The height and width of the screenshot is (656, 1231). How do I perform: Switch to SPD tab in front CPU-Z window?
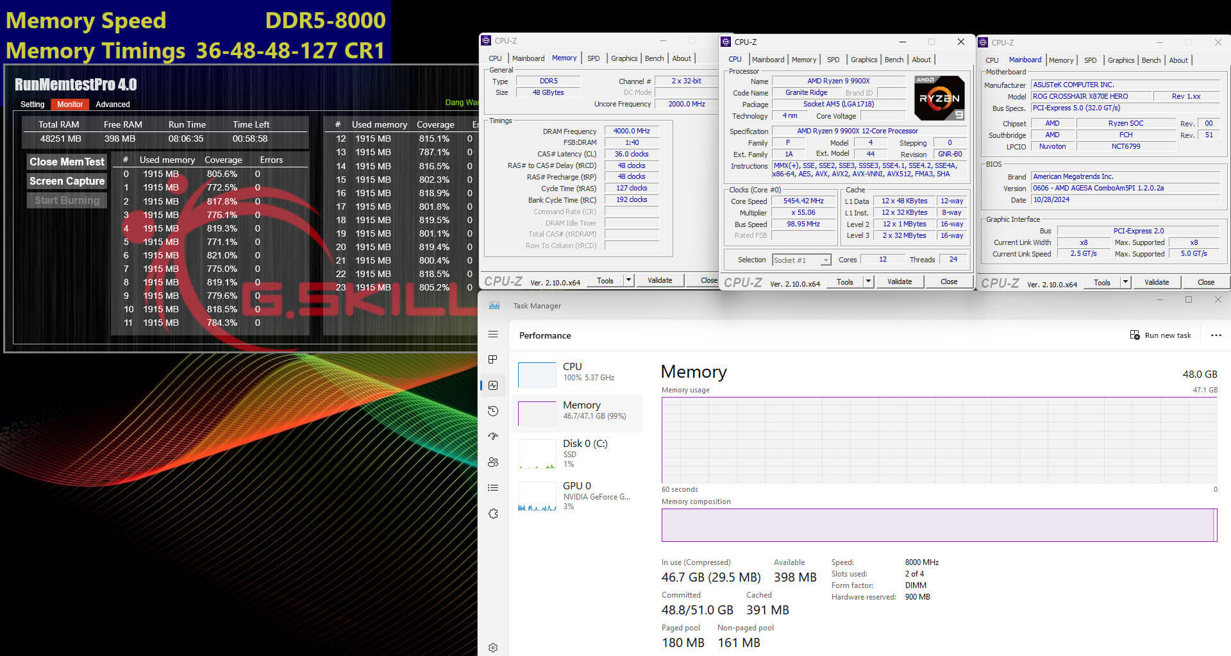tap(833, 60)
